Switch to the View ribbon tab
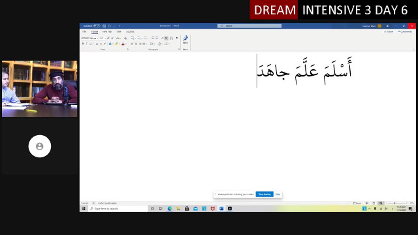 tap(119, 32)
